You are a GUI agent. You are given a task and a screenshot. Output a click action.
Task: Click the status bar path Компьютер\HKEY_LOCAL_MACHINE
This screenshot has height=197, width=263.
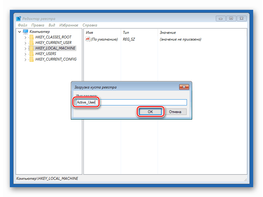click(x=47, y=179)
